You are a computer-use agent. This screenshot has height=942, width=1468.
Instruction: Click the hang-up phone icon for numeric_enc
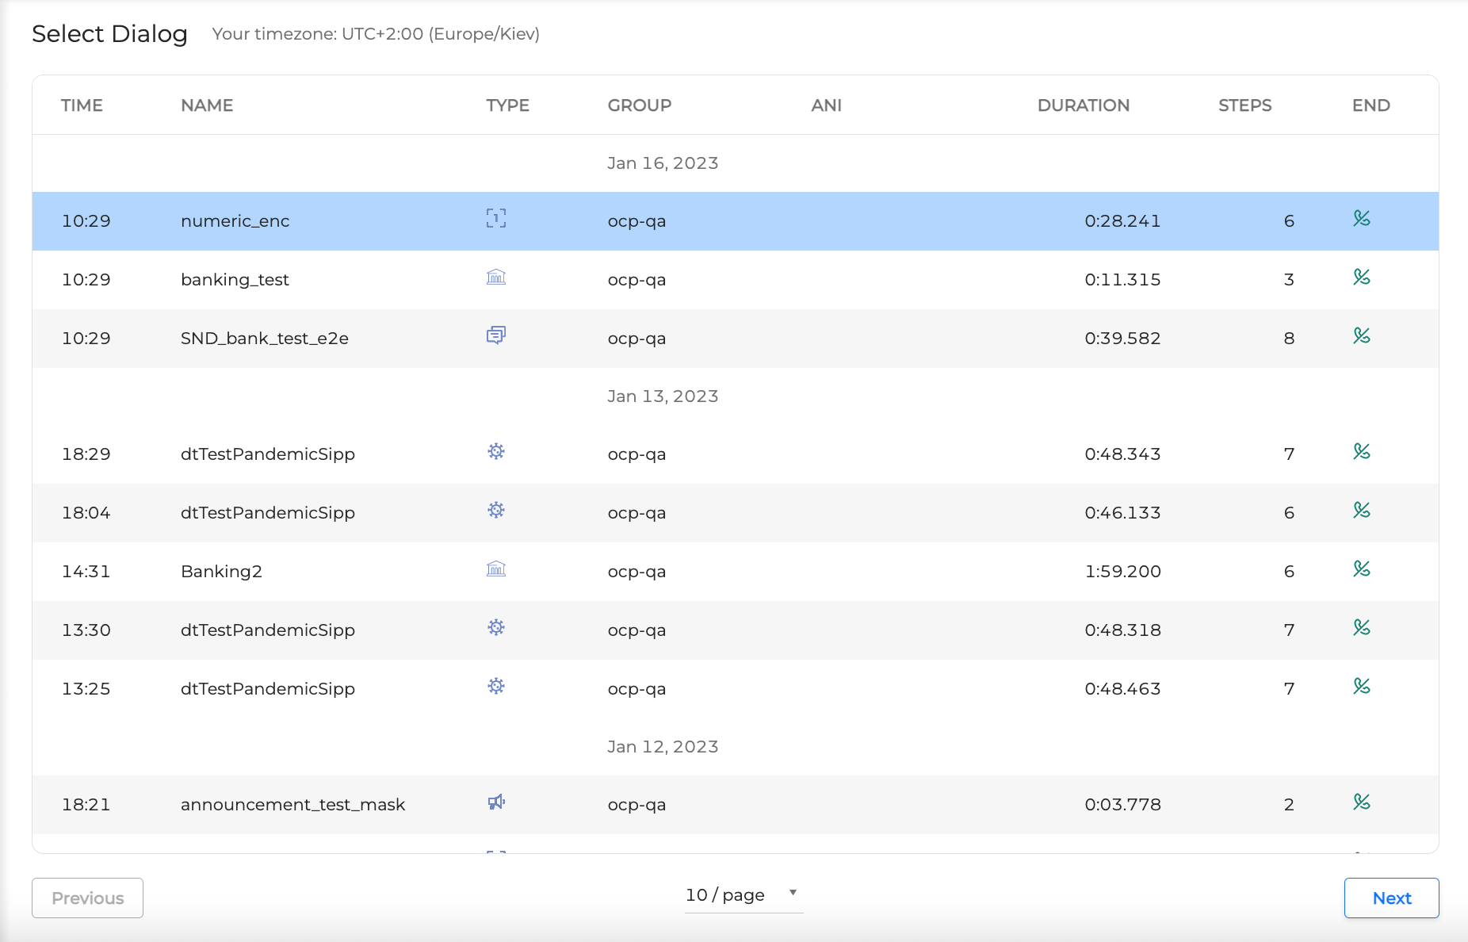(x=1362, y=219)
